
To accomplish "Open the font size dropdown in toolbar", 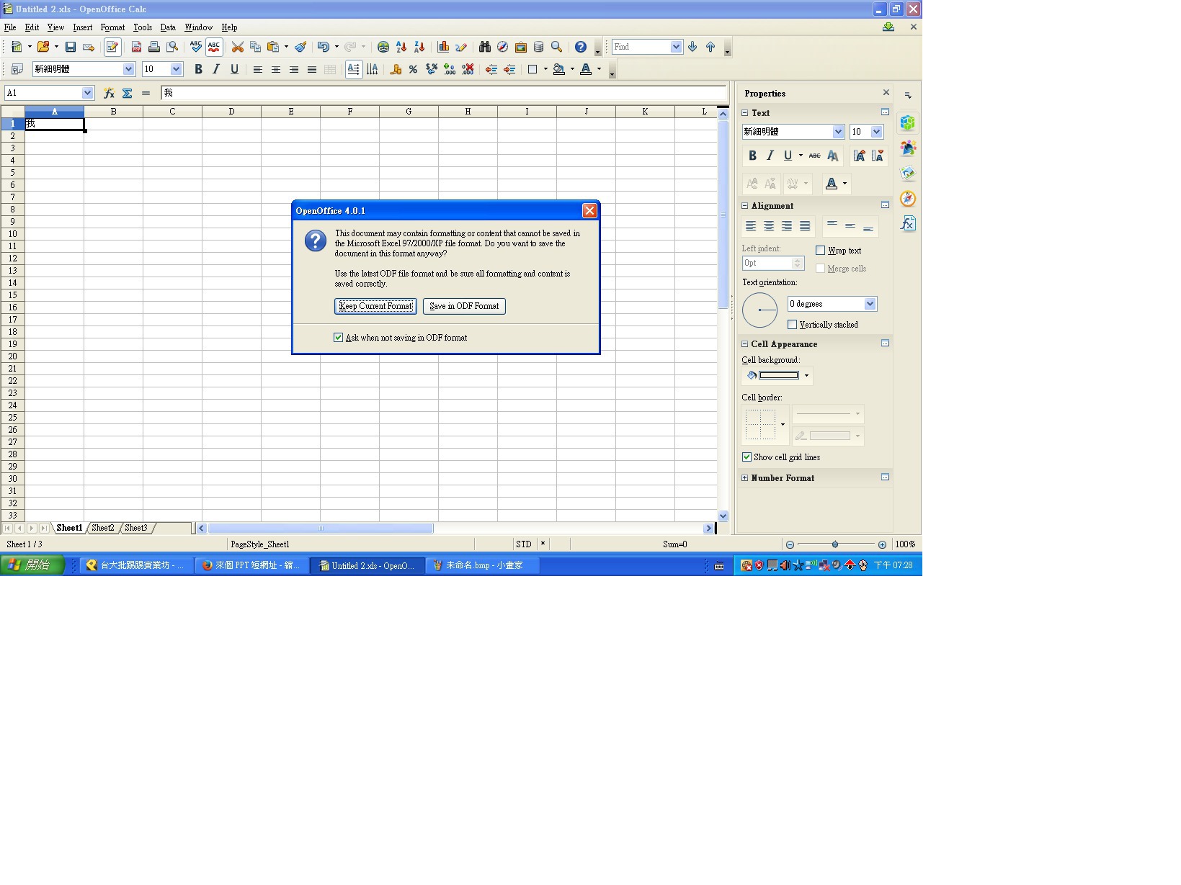I will point(176,69).
